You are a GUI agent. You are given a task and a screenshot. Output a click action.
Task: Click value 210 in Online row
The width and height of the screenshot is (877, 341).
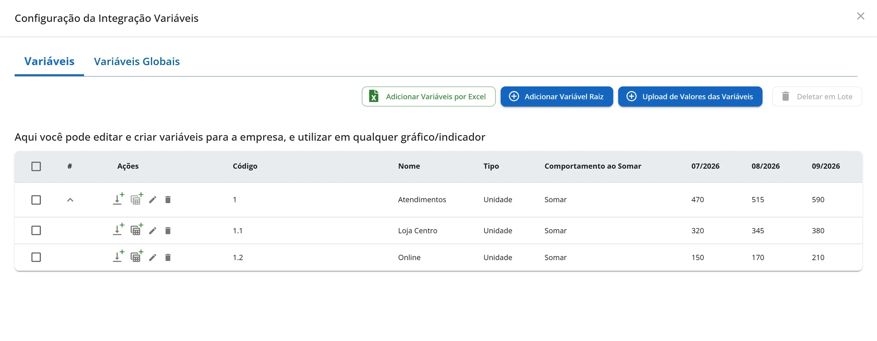click(818, 257)
